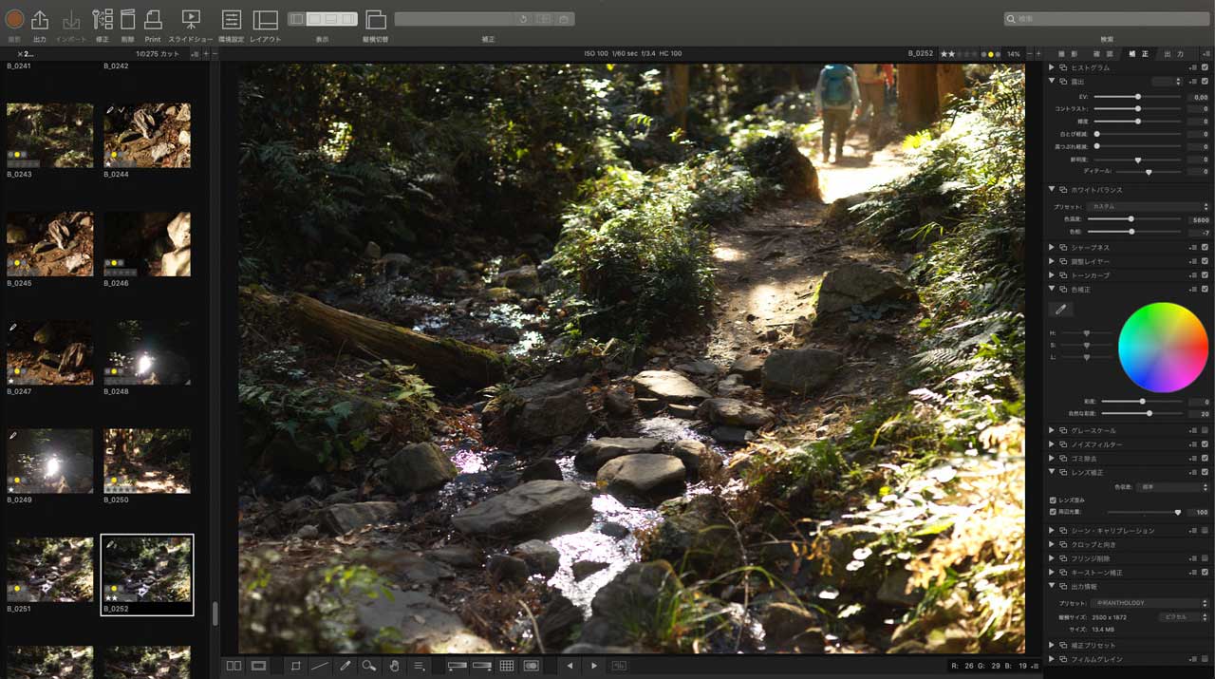
Task: Select the eyedropper in 色補正 panel
Action: click(1060, 310)
